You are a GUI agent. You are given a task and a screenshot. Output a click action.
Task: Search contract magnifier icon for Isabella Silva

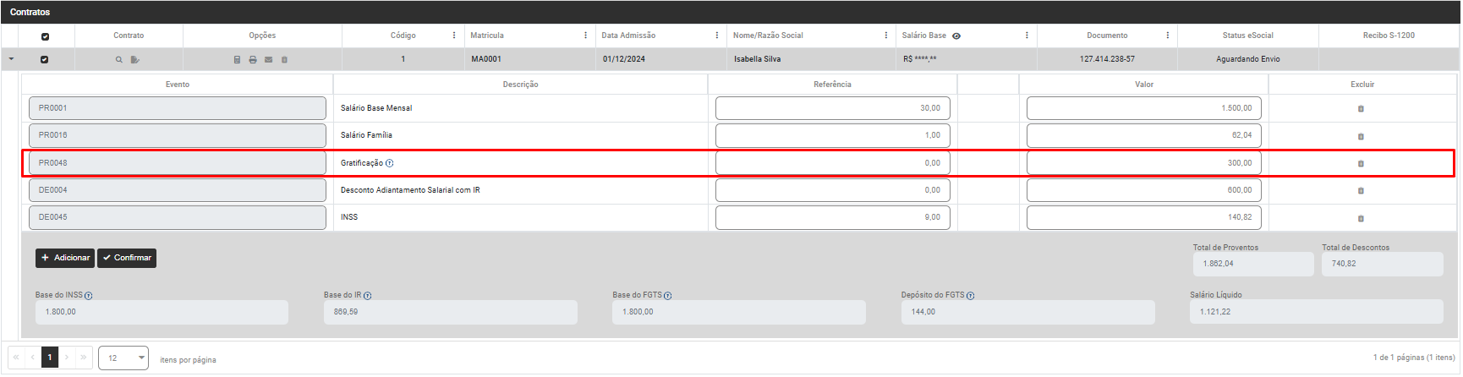[x=119, y=60]
